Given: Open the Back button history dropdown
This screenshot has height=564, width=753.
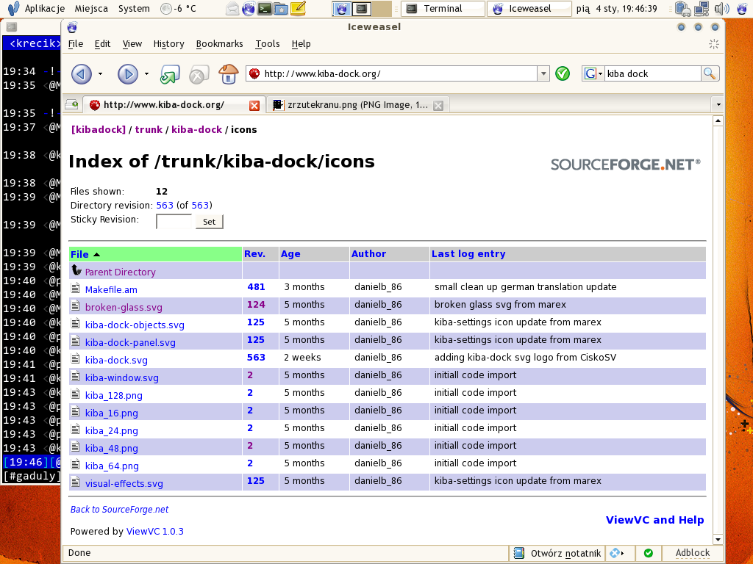Looking at the screenshot, I should [100, 74].
